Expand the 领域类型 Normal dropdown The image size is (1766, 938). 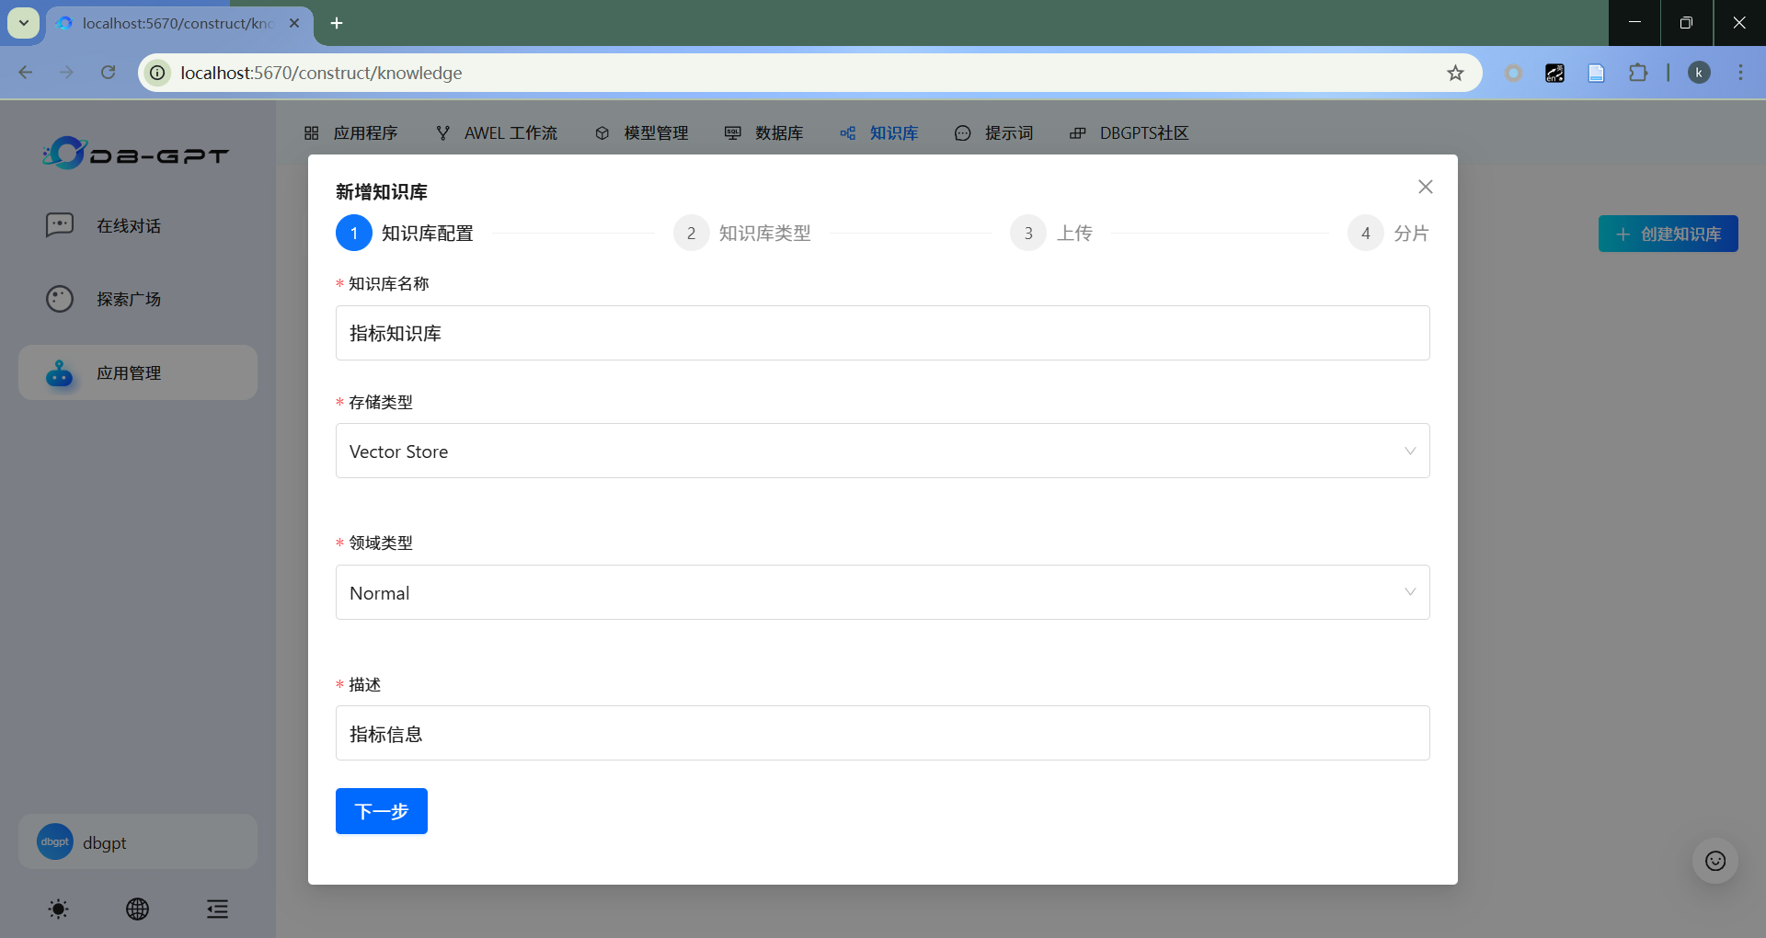tap(881, 593)
